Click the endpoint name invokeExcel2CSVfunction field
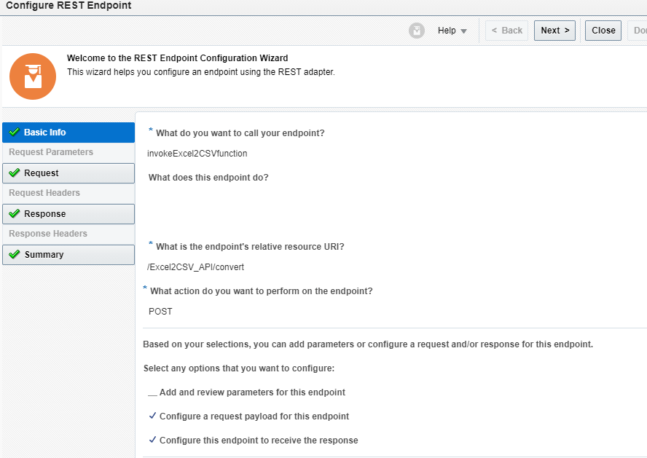This screenshot has width=647, height=458. pos(197,154)
